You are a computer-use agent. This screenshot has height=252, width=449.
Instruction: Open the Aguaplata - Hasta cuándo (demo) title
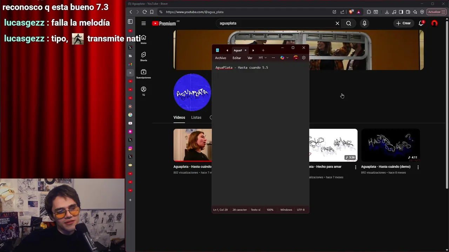coord(386,167)
